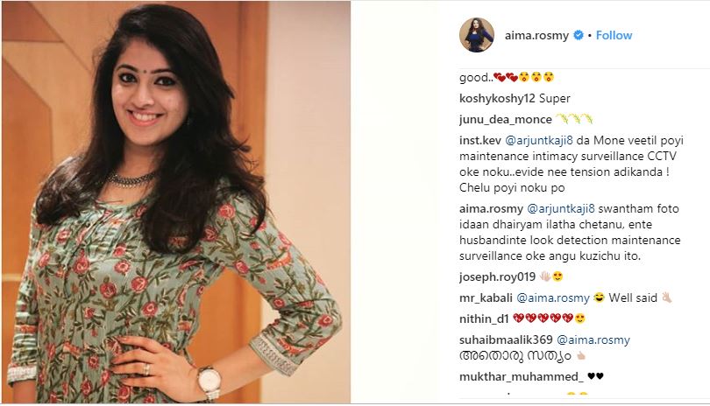
Task: Open the nithin_d1 profile
Action: point(484,318)
